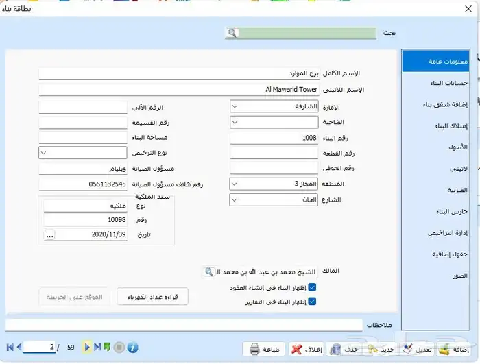Image resolution: width=480 pixels, height=364 pixels.
Task: Click the حذف delete button
Action: (x=344, y=349)
